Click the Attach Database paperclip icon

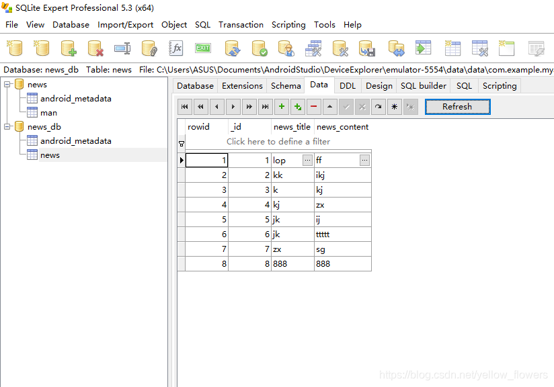(149, 48)
